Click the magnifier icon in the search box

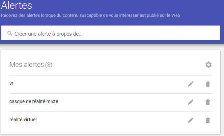10,33
